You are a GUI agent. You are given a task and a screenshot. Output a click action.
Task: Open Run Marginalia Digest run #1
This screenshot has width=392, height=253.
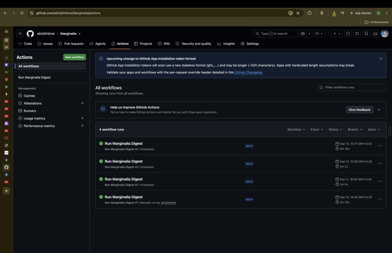coord(124,197)
